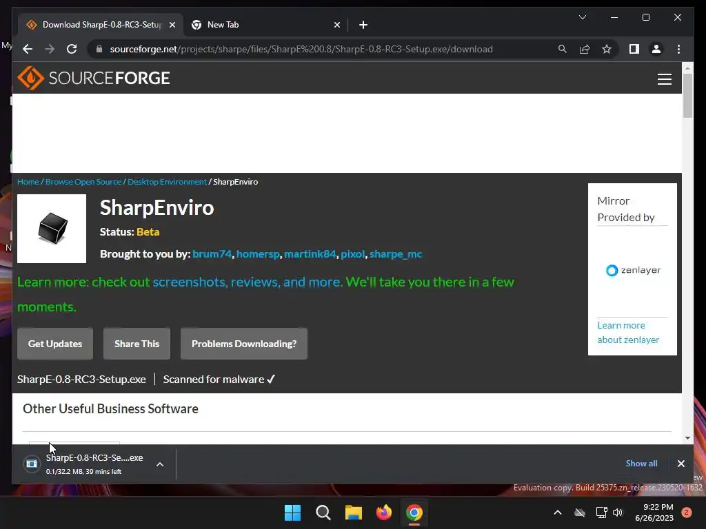
Task: Click the SharpE-0.8-RC3-Se....exe download item
Action: [94, 464]
